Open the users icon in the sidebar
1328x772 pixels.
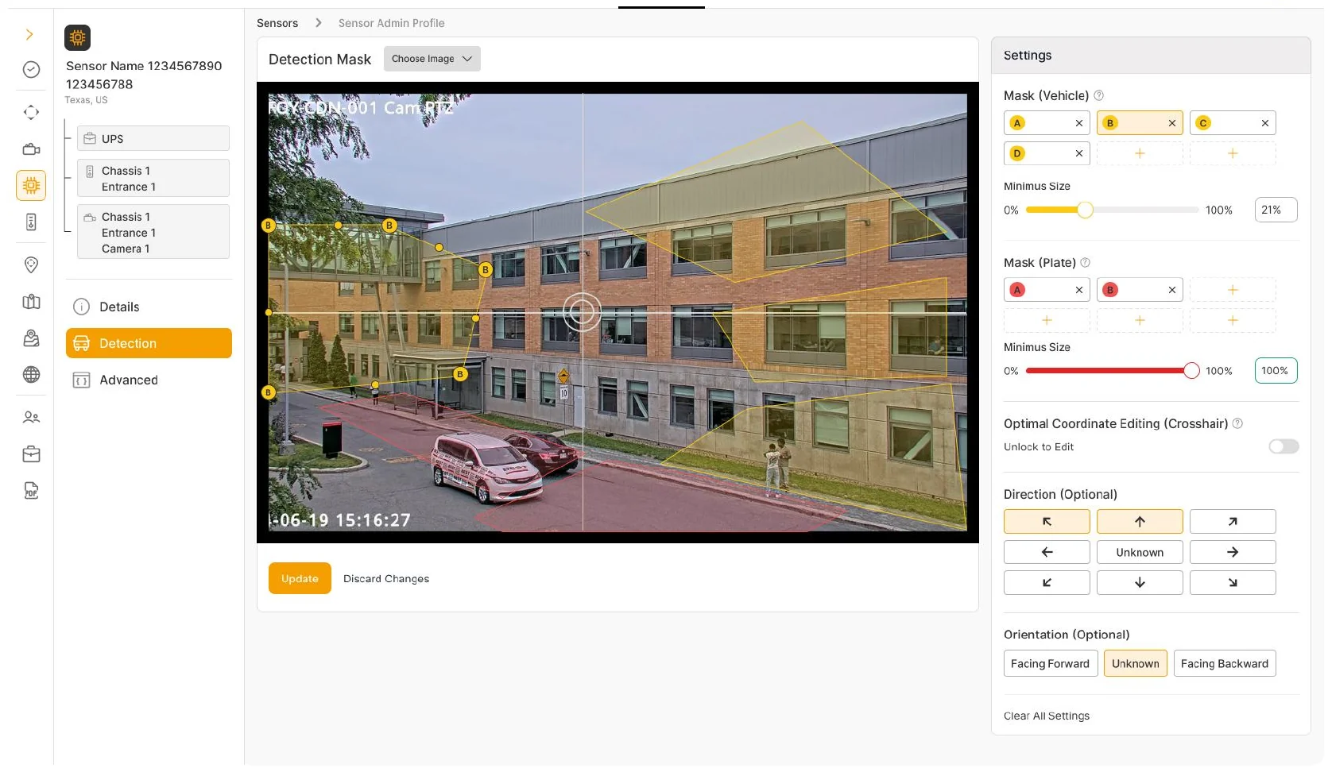pyautogui.click(x=31, y=417)
